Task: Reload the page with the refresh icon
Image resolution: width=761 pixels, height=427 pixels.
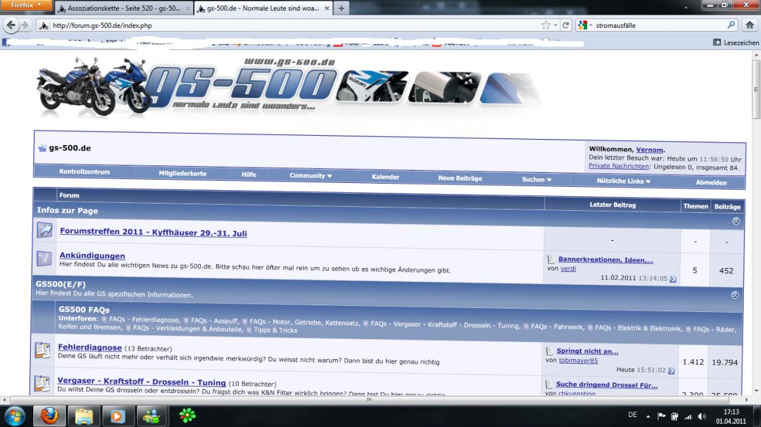Action: point(567,25)
